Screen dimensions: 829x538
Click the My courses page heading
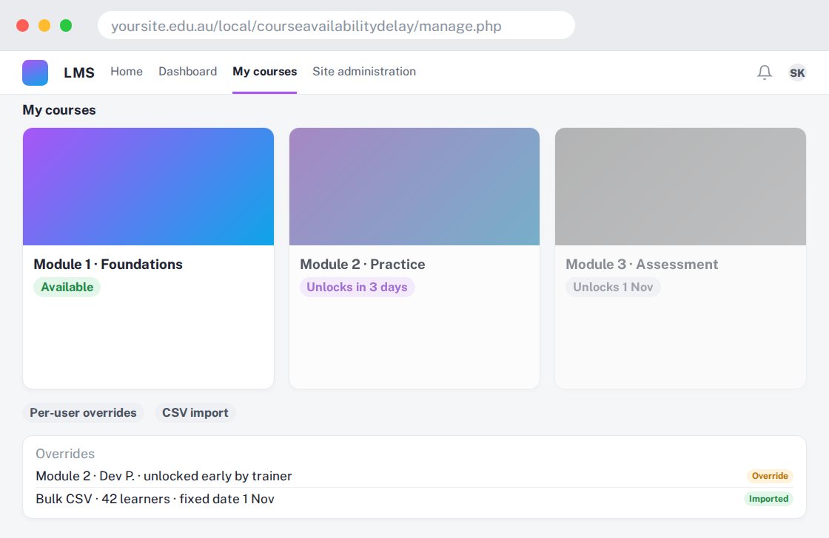59,110
